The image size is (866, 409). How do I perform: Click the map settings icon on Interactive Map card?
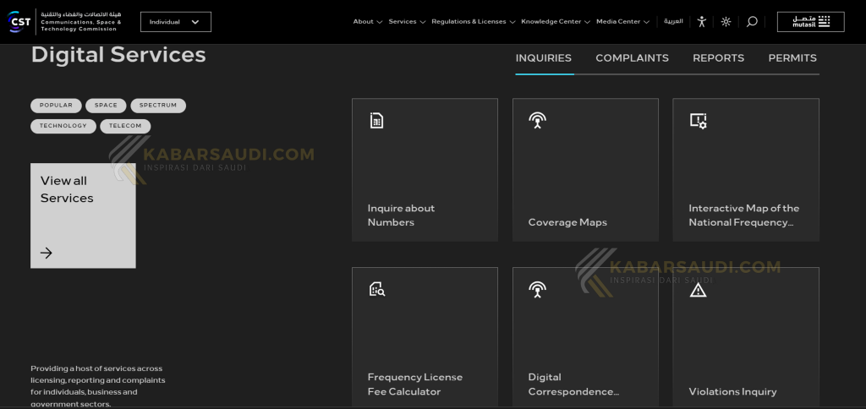pyautogui.click(x=698, y=121)
